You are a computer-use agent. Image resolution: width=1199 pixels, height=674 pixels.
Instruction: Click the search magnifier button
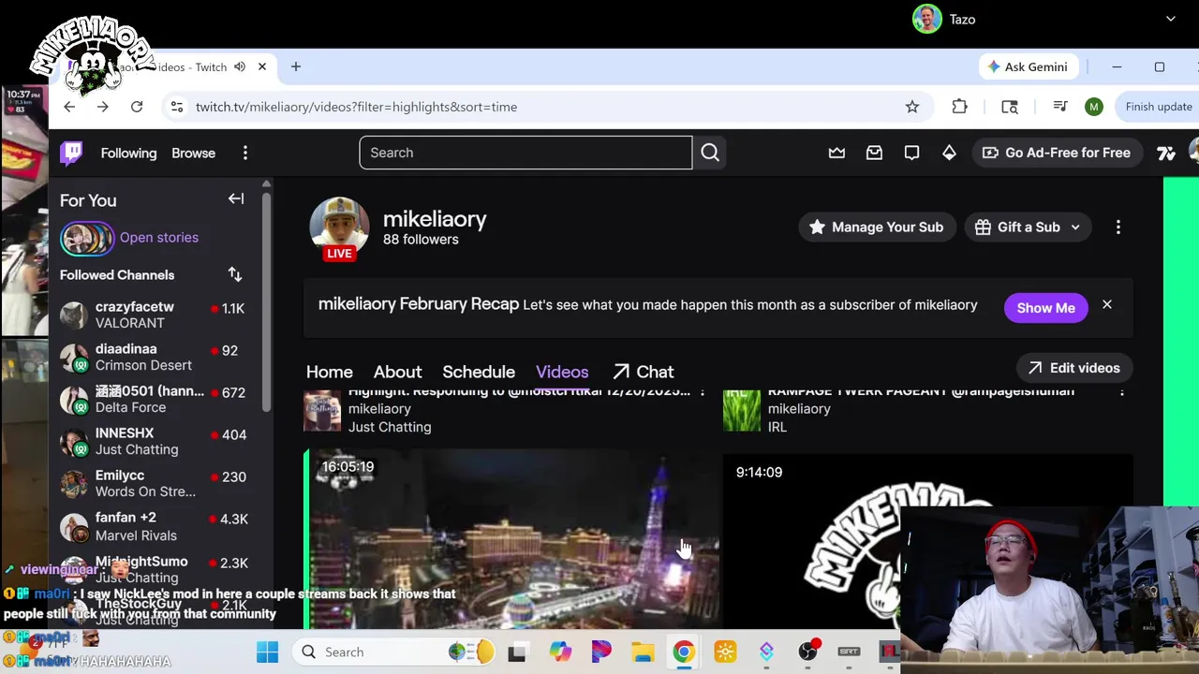(x=710, y=153)
